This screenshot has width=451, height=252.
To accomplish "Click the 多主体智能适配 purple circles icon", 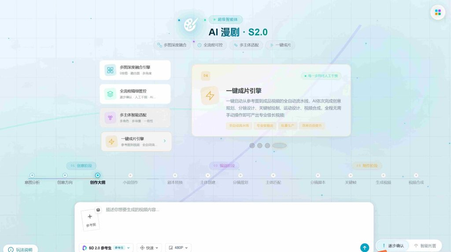I will point(110,118).
